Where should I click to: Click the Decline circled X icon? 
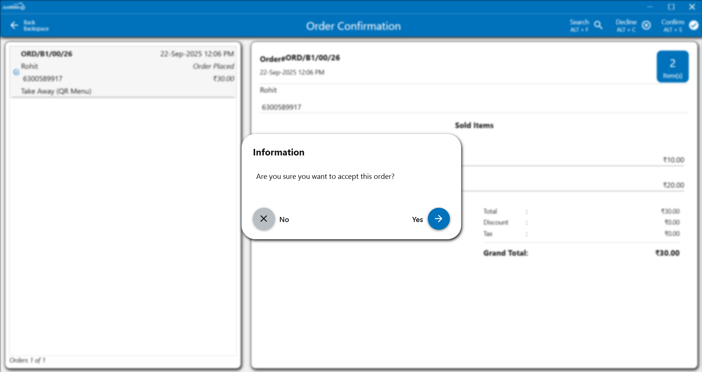646,25
